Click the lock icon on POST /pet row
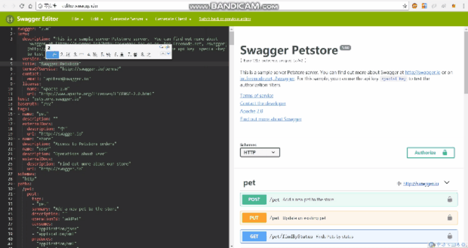The image size is (468, 248). tap(450, 200)
